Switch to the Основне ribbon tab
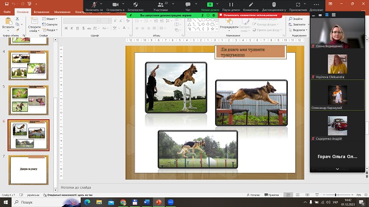 click(23, 12)
